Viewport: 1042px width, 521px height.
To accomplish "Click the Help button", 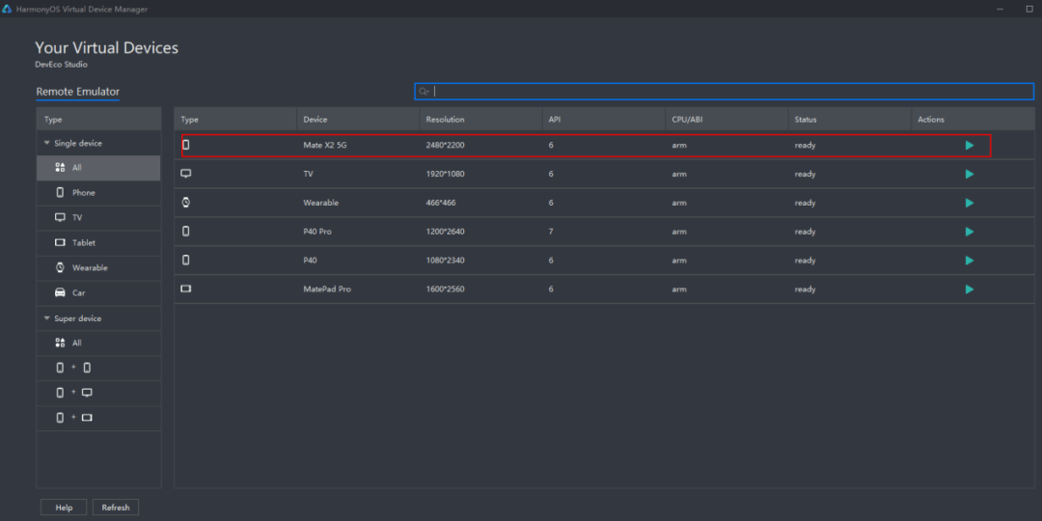I will (64, 507).
